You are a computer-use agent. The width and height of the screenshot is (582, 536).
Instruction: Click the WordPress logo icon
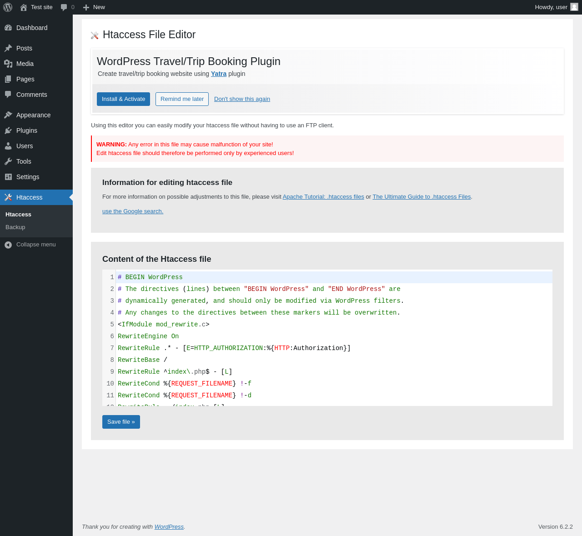(8, 7)
